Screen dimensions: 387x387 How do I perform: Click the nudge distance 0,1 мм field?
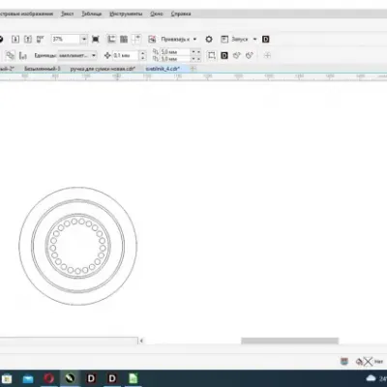[126, 55]
